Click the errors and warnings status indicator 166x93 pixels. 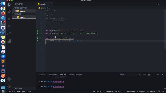[x=11, y=91]
